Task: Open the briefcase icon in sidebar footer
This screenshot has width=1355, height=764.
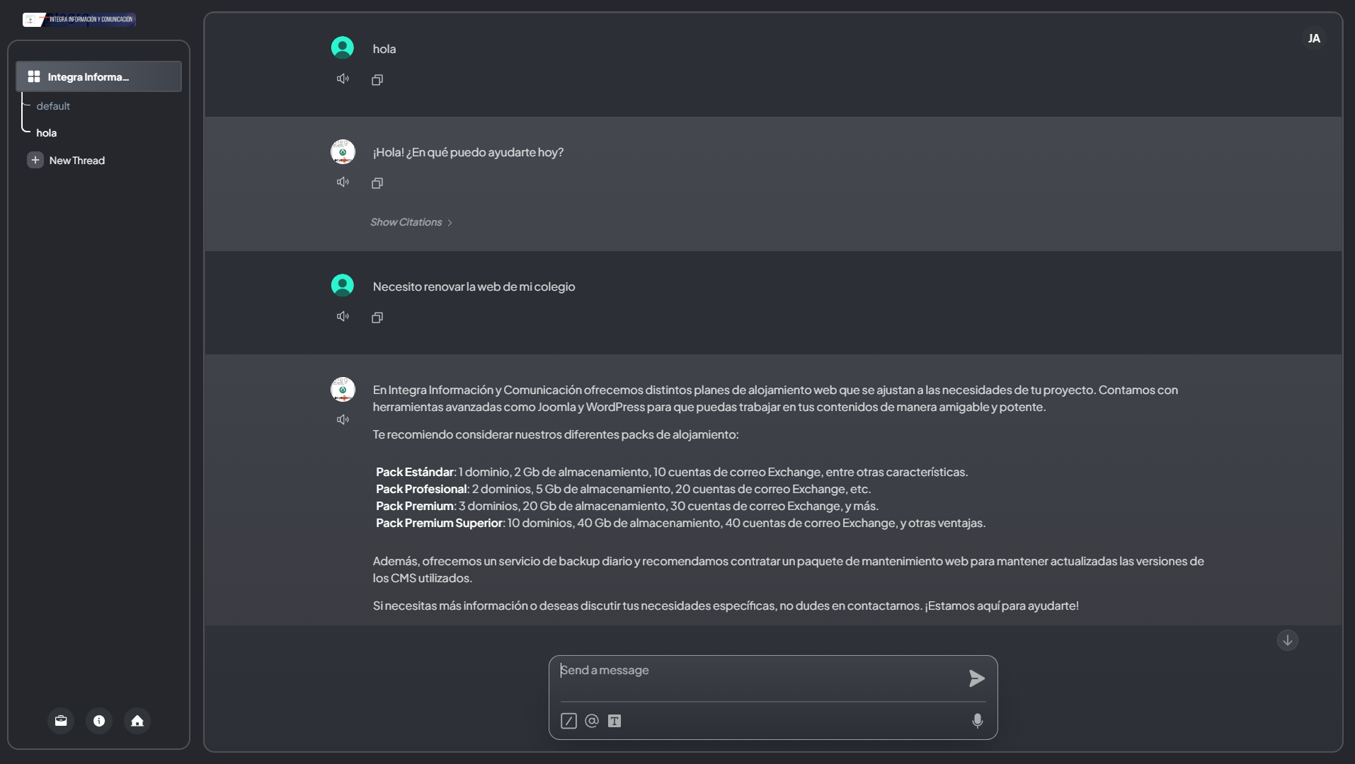Action: 61,721
